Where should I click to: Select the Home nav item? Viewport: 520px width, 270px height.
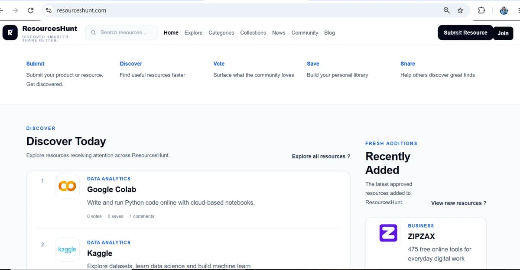pyautogui.click(x=171, y=33)
